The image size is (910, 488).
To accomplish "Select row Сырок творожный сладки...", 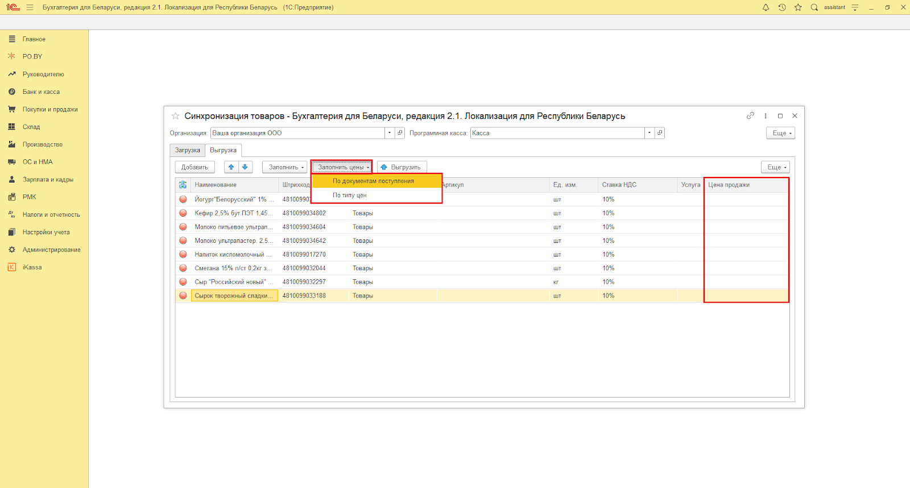I will click(482, 296).
